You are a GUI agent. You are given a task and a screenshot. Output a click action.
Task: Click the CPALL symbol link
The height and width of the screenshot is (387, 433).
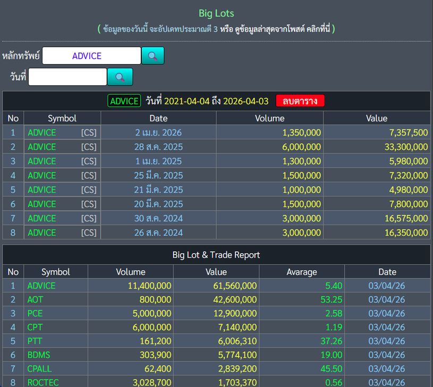pyautogui.click(x=39, y=369)
